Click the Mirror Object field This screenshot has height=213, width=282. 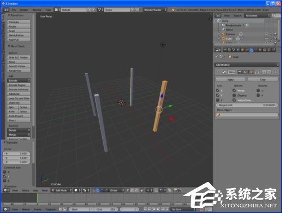(246, 115)
